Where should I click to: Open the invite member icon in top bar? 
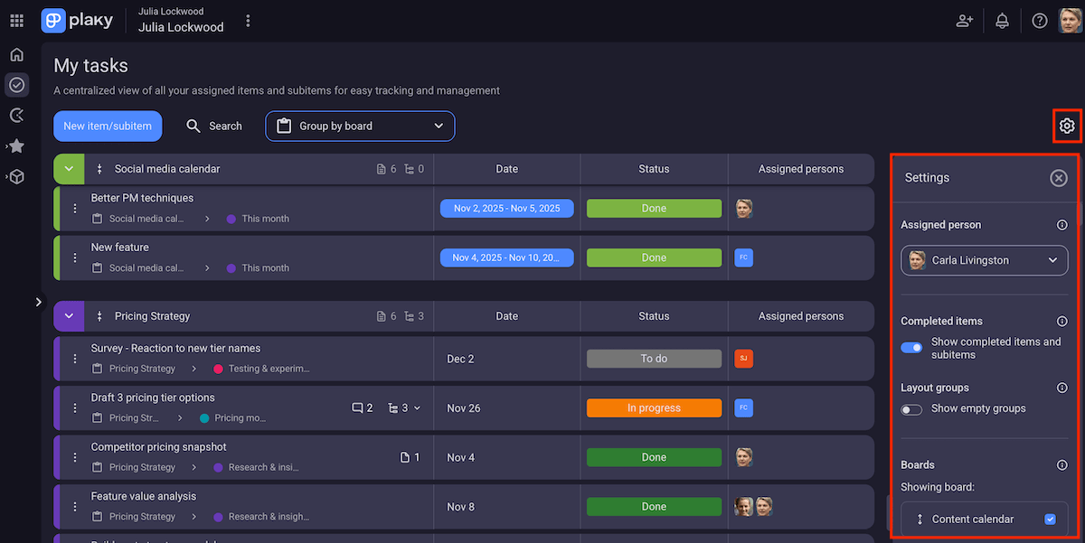[x=964, y=20]
